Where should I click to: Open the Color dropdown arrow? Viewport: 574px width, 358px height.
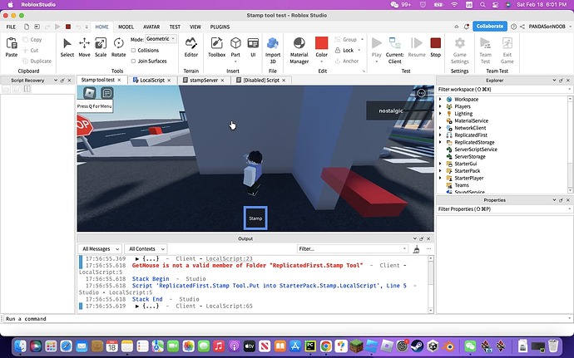point(321,61)
